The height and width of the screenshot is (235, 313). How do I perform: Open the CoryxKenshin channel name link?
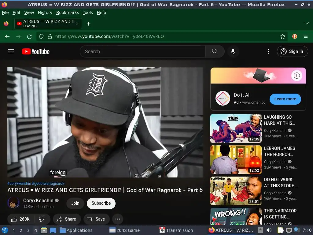38,200
